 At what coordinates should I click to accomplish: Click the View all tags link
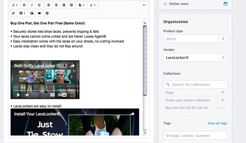(x=217, y=123)
